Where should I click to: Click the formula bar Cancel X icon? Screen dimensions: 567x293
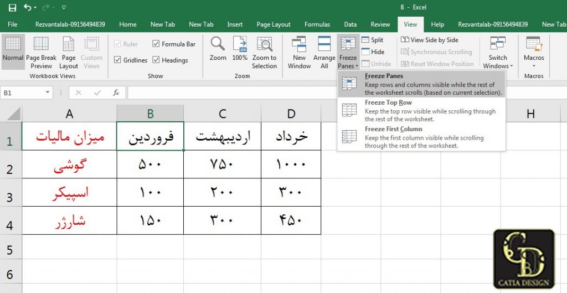pos(78,93)
